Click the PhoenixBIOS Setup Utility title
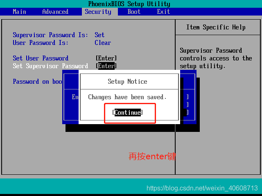 (129, 4)
